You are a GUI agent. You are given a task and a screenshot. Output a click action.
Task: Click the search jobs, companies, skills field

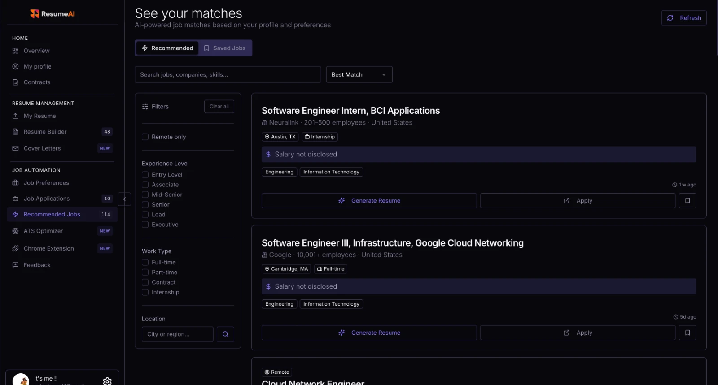click(x=228, y=74)
